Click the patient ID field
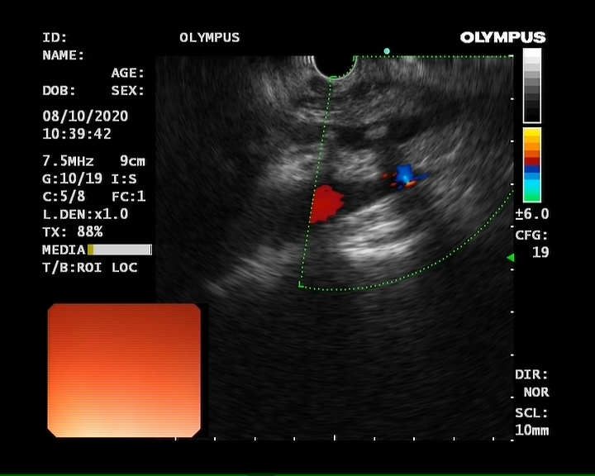This screenshot has height=476, width=595. (55, 37)
